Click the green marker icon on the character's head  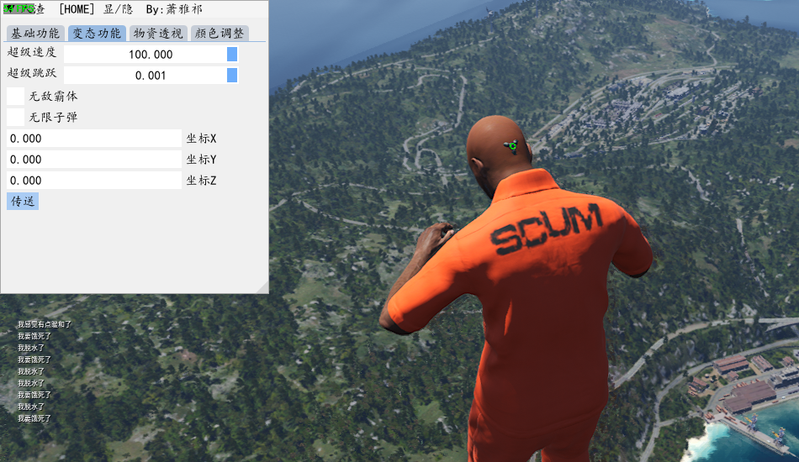[x=511, y=146]
